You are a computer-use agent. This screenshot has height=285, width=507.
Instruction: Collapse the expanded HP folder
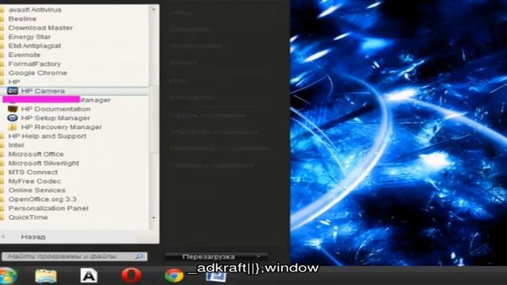[14, 82]
